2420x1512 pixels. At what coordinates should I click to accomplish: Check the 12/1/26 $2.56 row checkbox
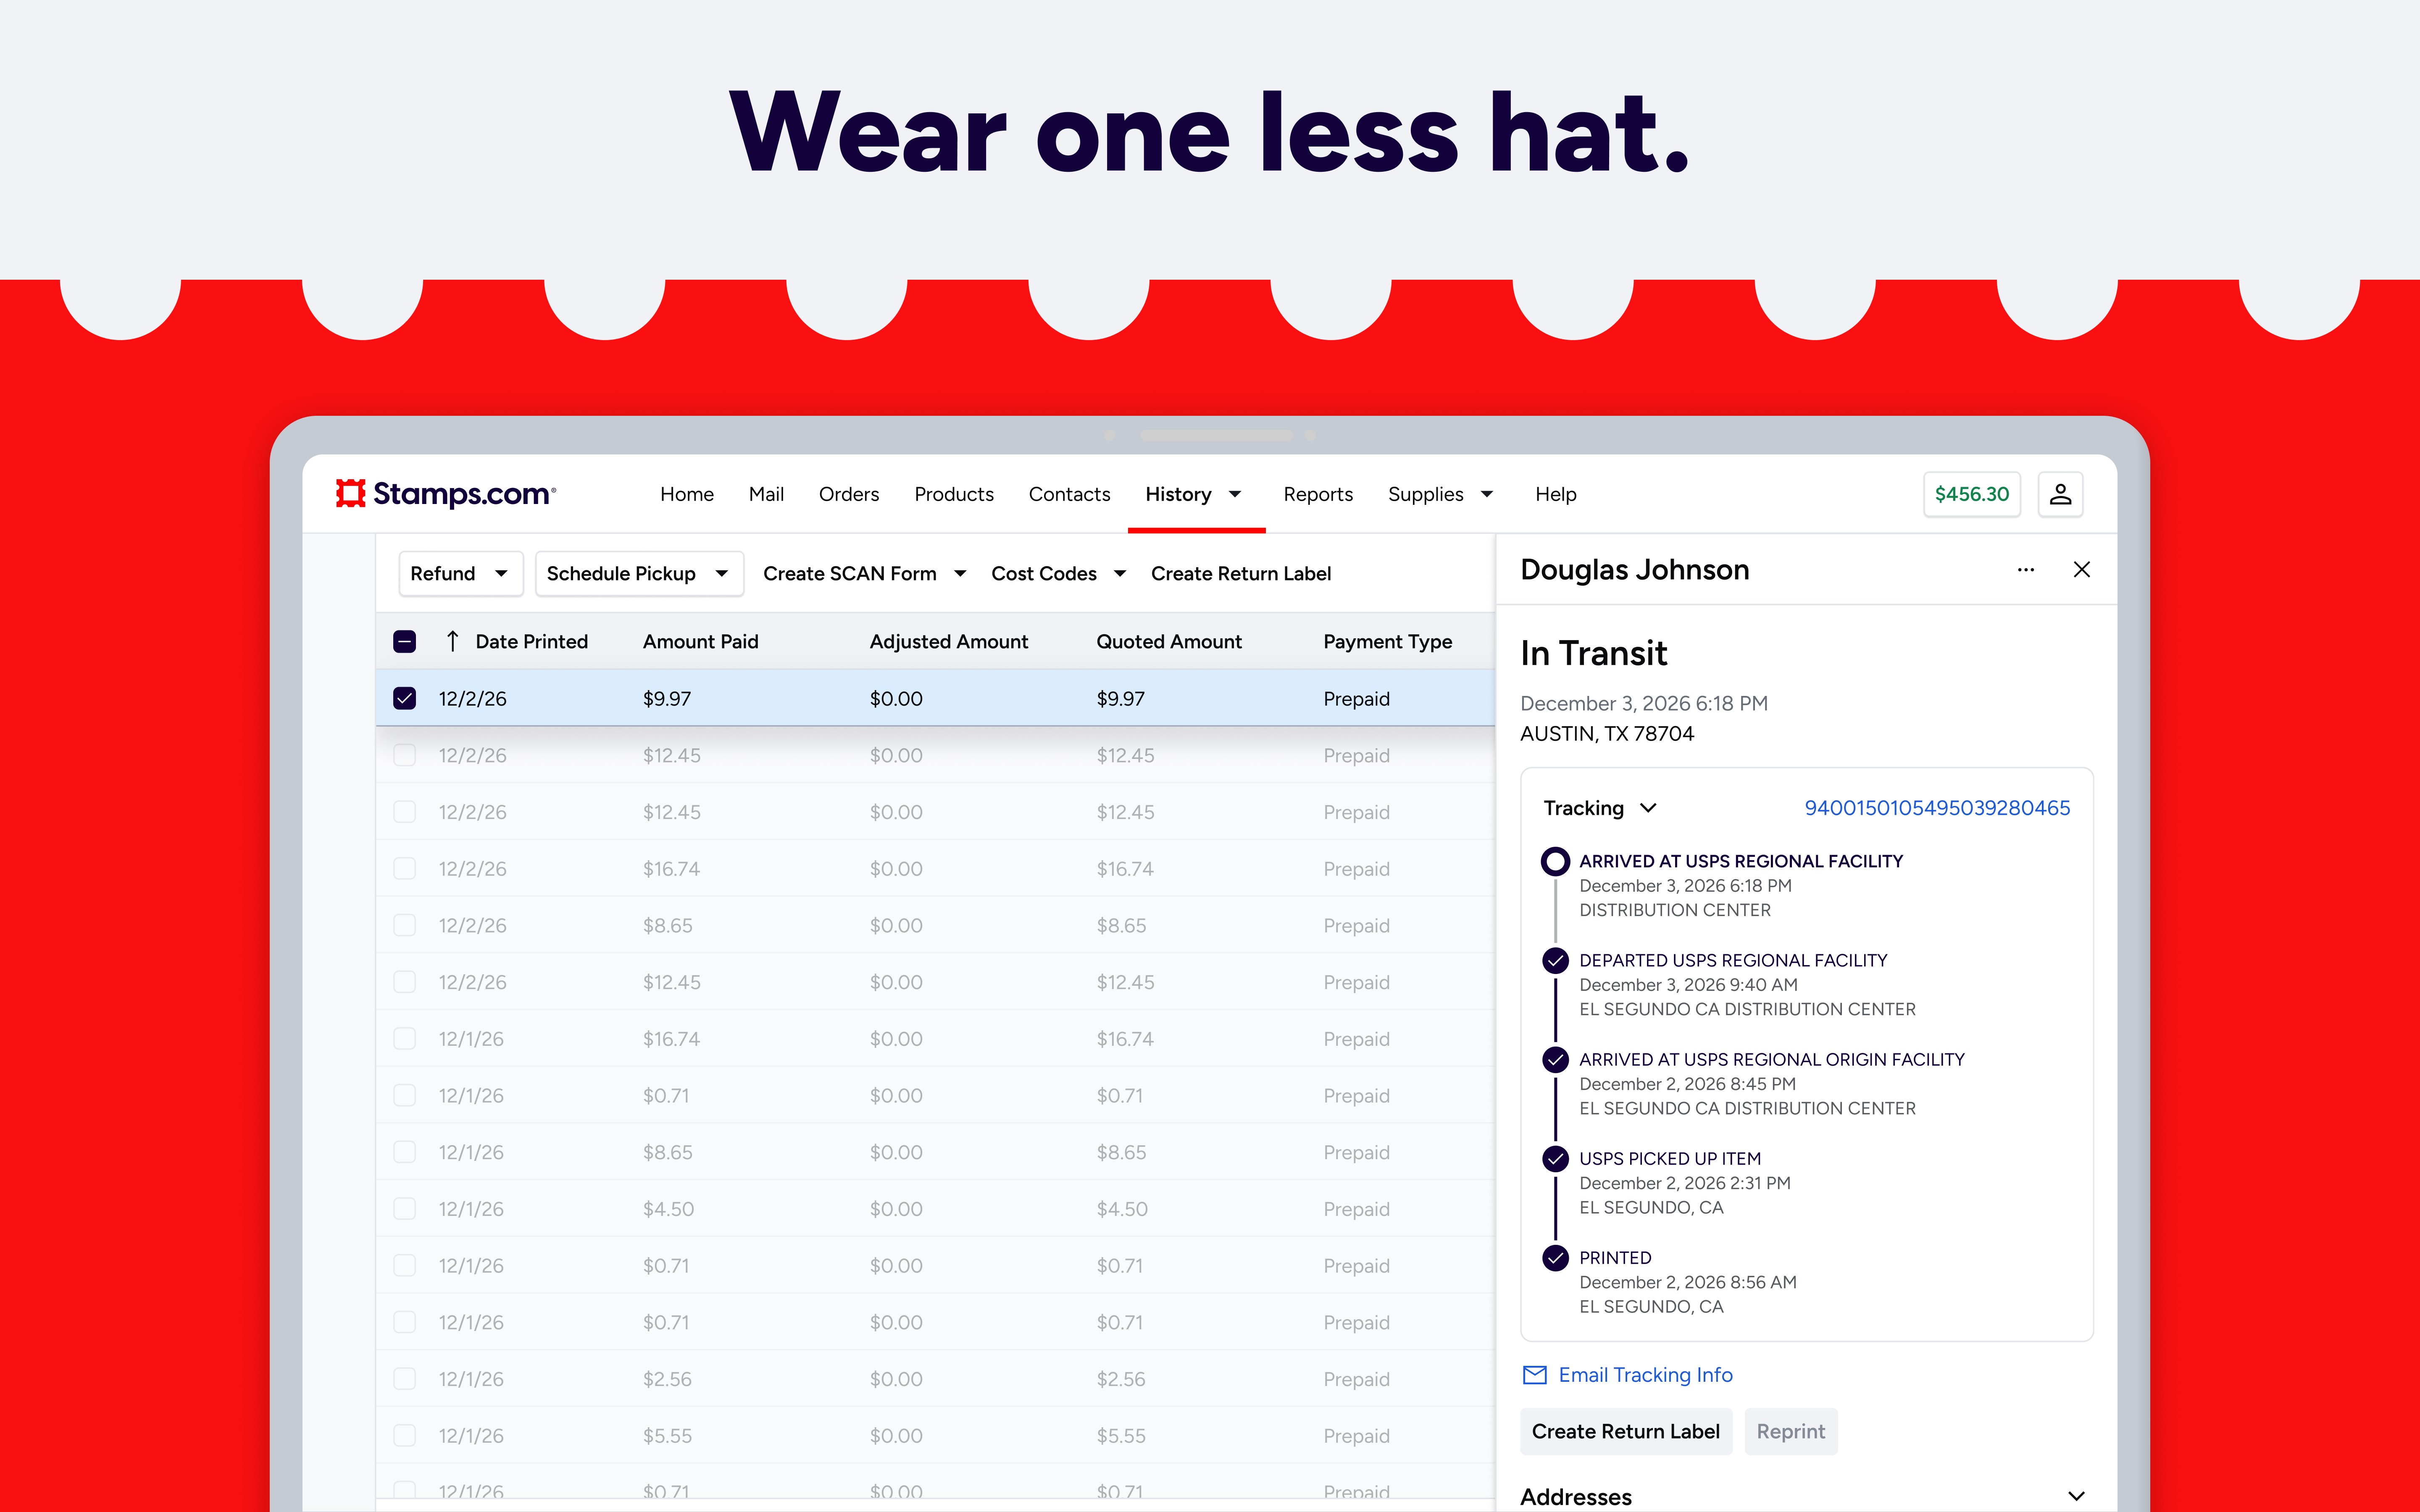pyautogui.click(x=404, y=1378)
